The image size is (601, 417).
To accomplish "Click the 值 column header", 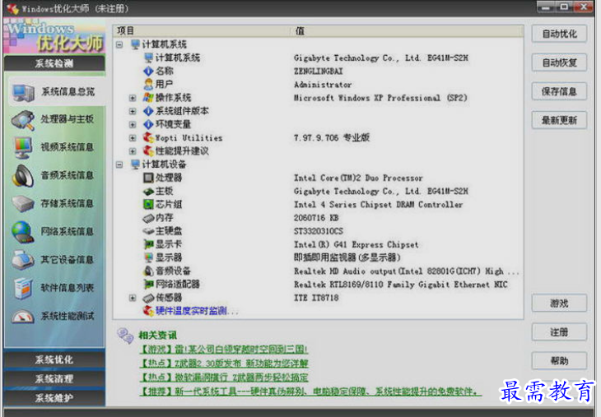I will [408, 30].
